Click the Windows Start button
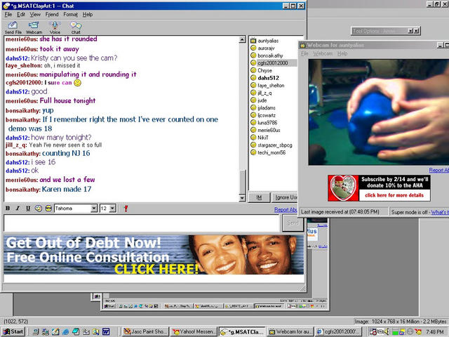The width and height of the screenshot is (449, 337). [x=13, y=331]
